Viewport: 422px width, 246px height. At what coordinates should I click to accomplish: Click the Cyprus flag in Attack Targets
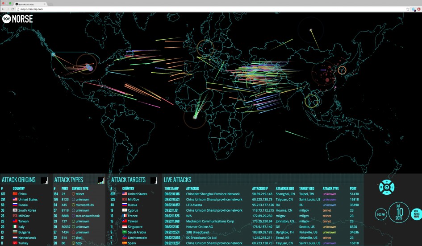[x=125, y=210]
